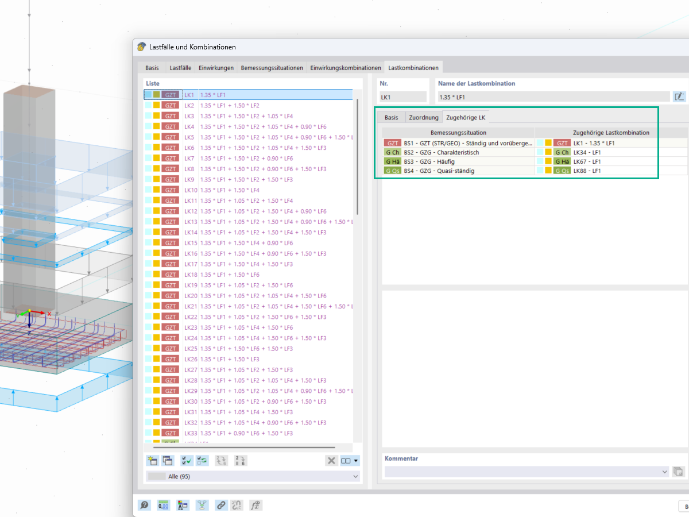Delete the selected load combination
Screen dimensions: 689x517
point(331,460)
